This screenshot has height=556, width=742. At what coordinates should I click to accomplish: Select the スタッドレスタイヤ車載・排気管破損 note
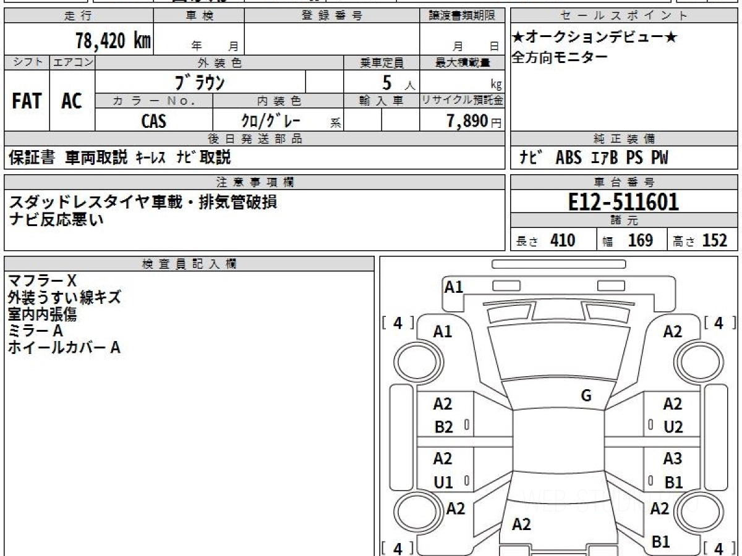tap(143, 202)
